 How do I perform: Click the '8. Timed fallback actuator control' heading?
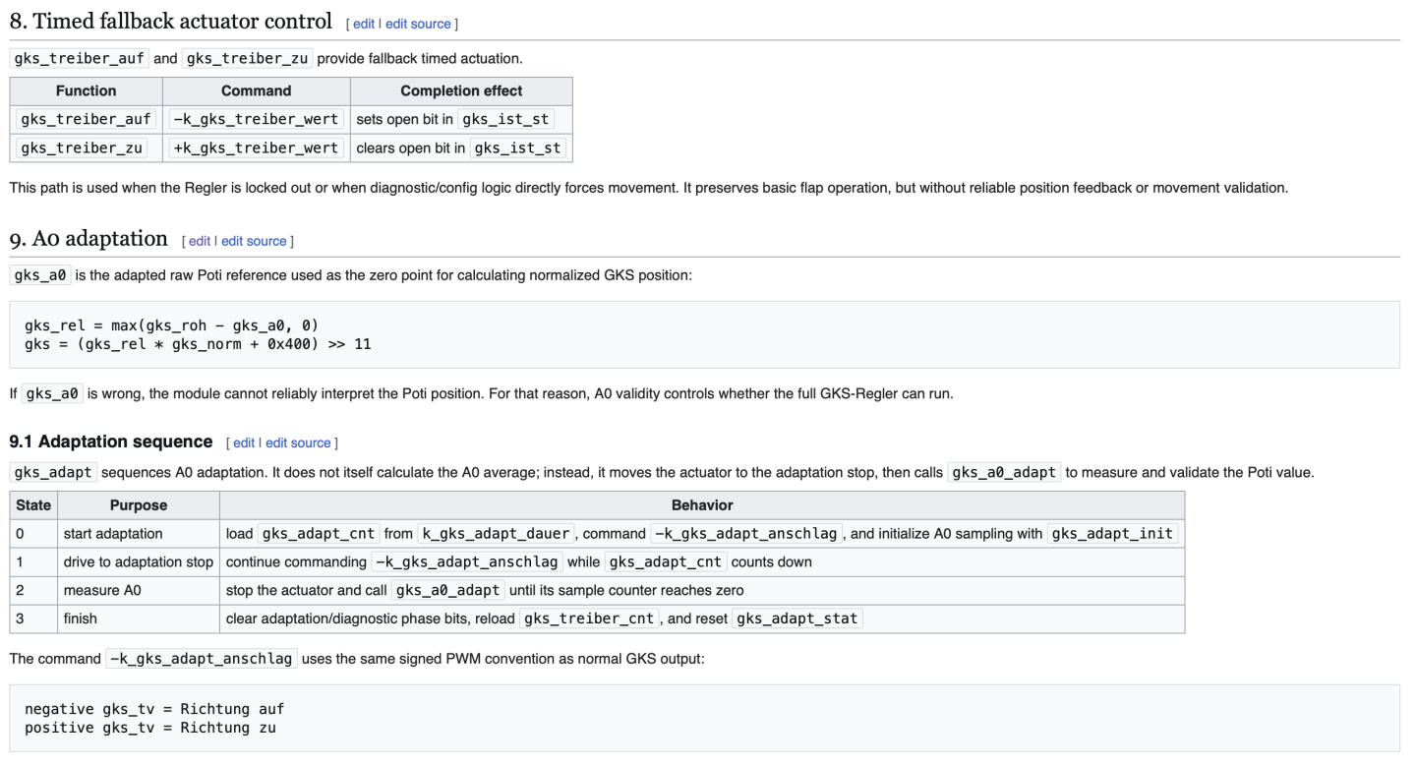point(170,21)
